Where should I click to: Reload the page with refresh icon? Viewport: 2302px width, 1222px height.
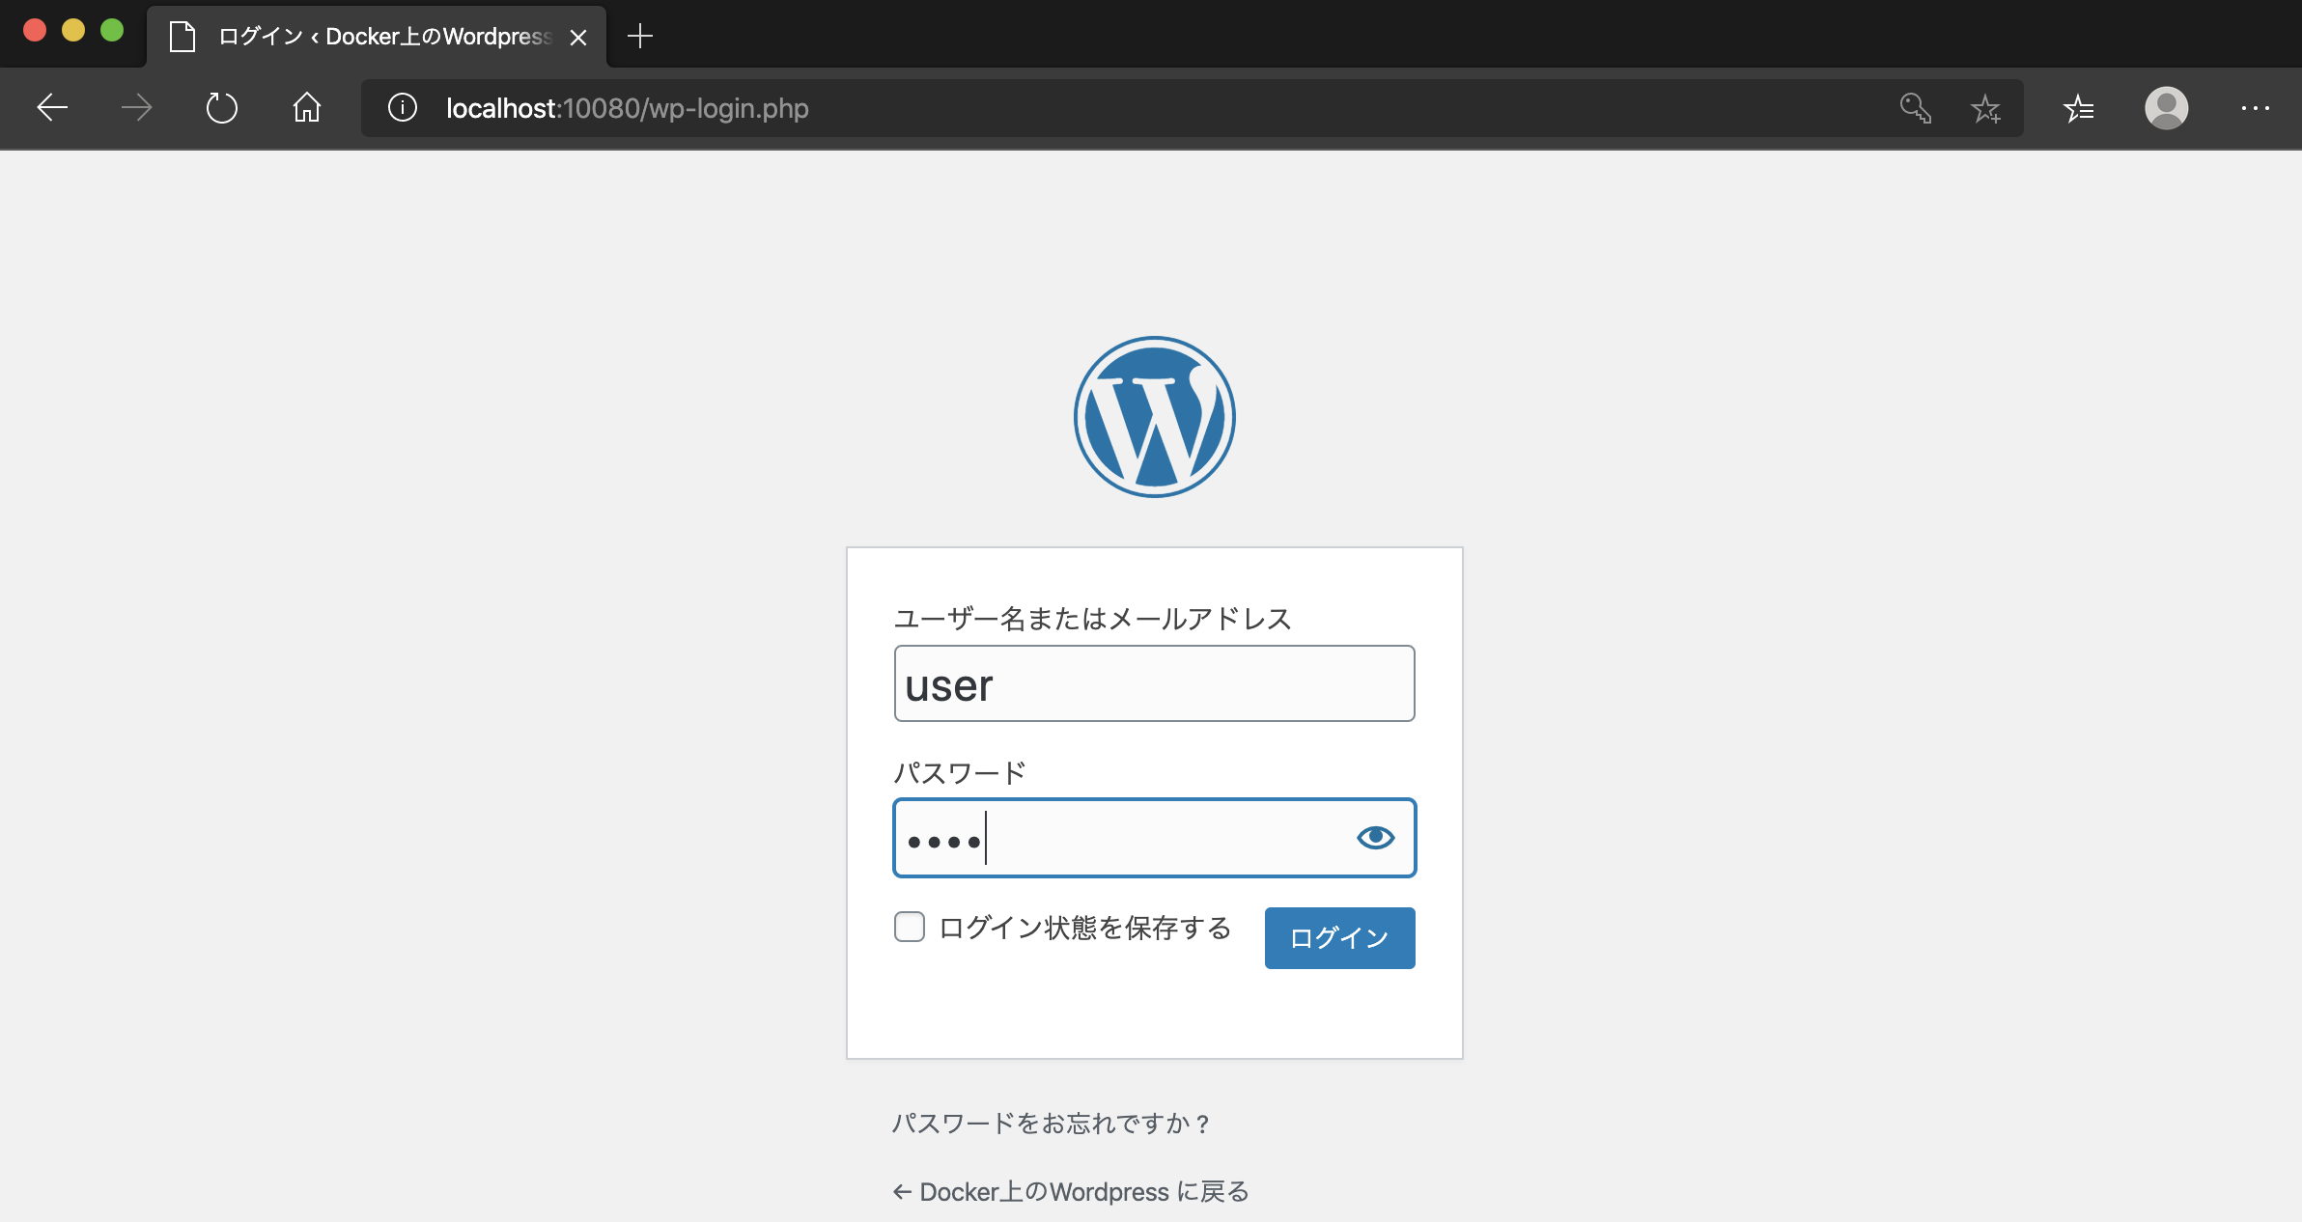coord(221,107)
